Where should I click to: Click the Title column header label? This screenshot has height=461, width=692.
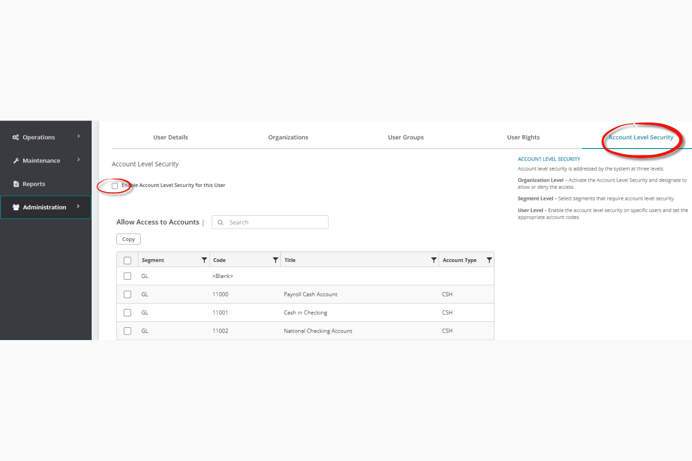coord(290,260)
